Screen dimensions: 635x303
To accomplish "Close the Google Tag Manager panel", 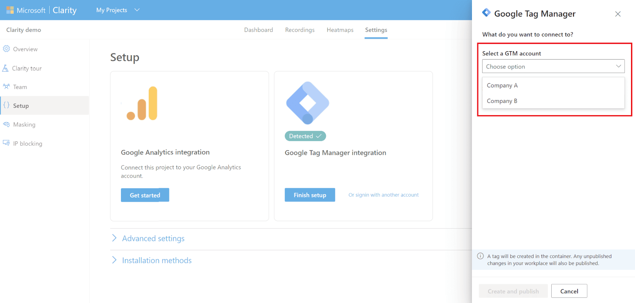I will (x=618, y=14).
